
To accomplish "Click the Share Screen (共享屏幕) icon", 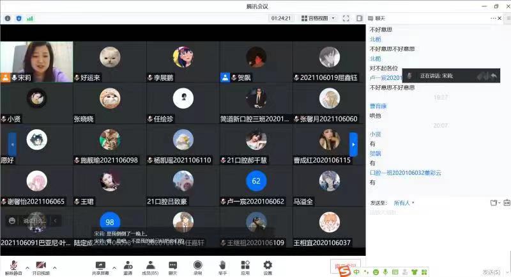I will [x=100, y=265].
